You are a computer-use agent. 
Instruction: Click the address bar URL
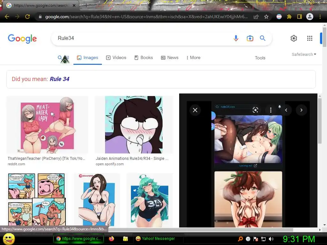(x=146, y=17)
